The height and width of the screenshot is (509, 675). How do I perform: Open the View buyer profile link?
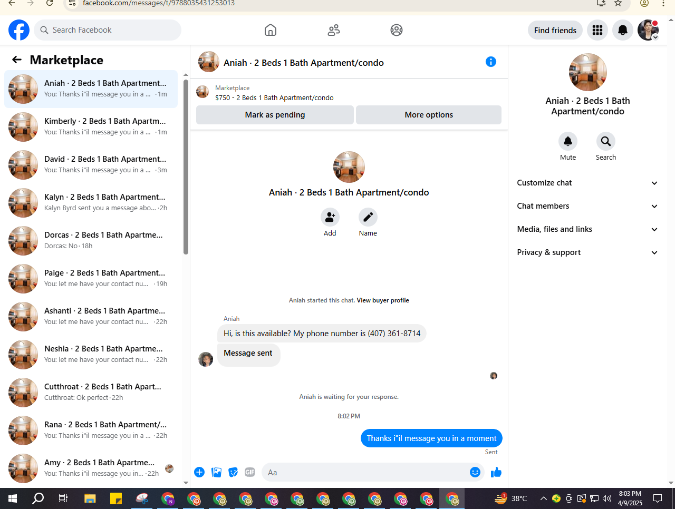(x=383, y=300)
